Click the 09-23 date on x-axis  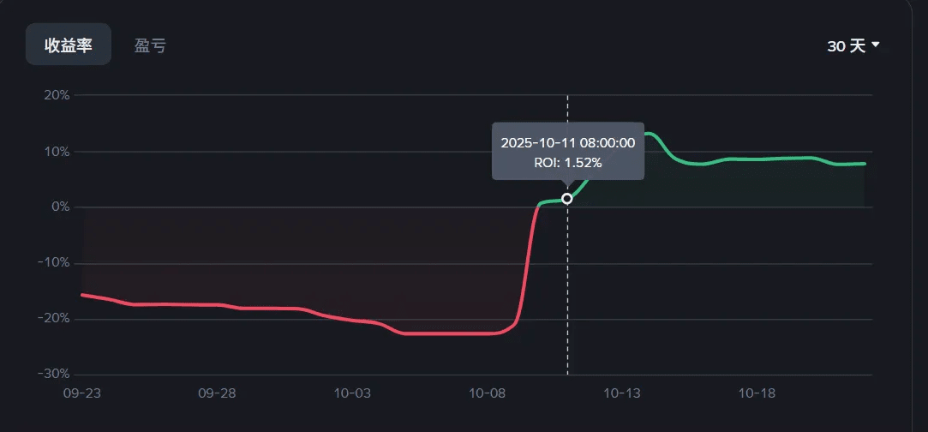coord(82,393)
